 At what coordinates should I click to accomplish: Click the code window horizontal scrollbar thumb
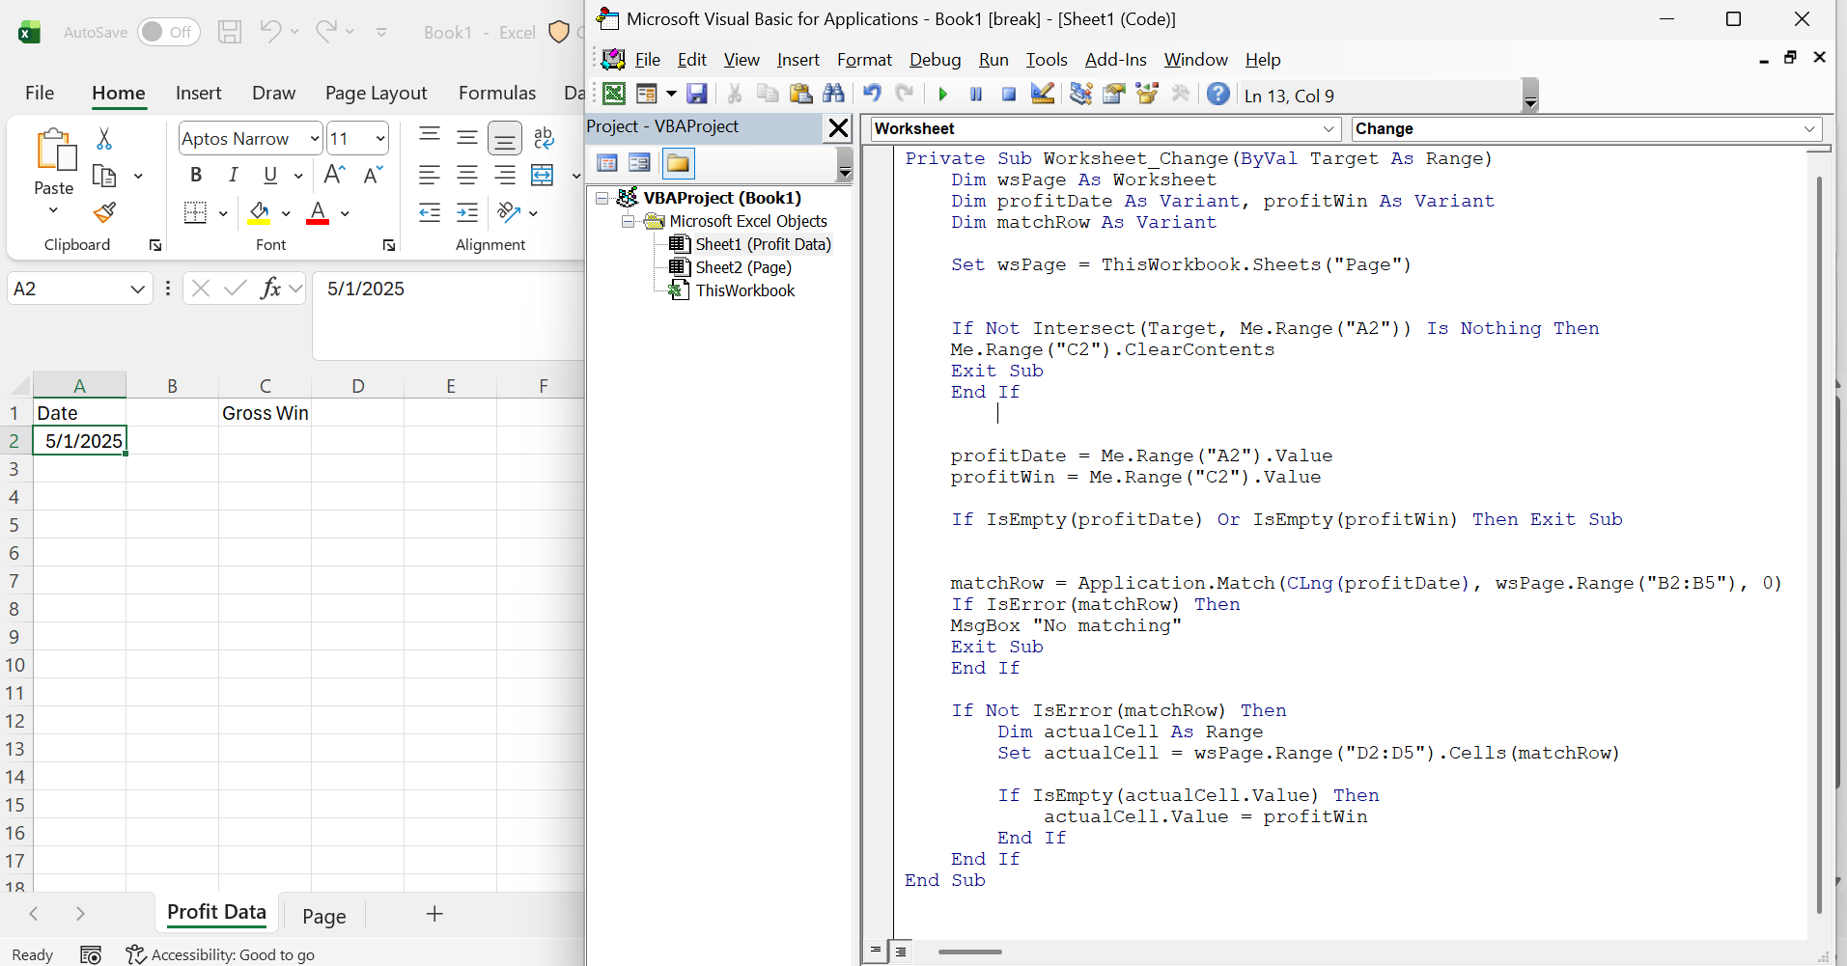point(969,952)
